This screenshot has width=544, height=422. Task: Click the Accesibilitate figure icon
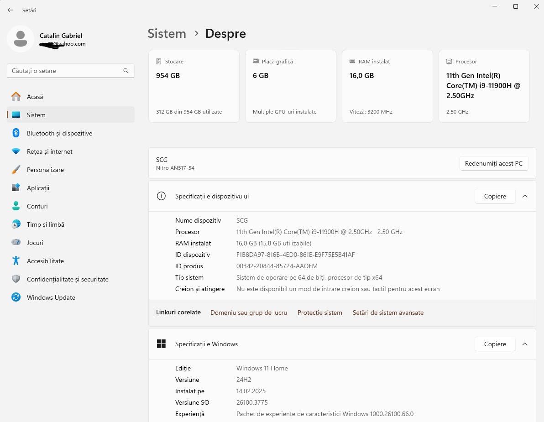(x=16, y=261)
